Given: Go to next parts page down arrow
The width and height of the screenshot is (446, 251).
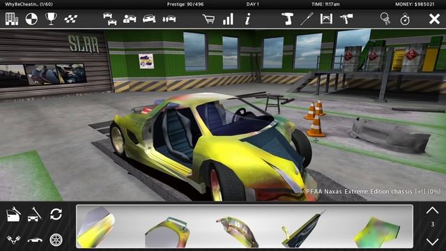Looking at the screenshot, I should (432, 242).
